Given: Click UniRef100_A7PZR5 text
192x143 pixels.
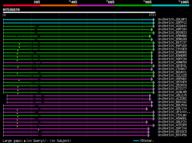Looking at the screenshot, I should coord(172,125).
